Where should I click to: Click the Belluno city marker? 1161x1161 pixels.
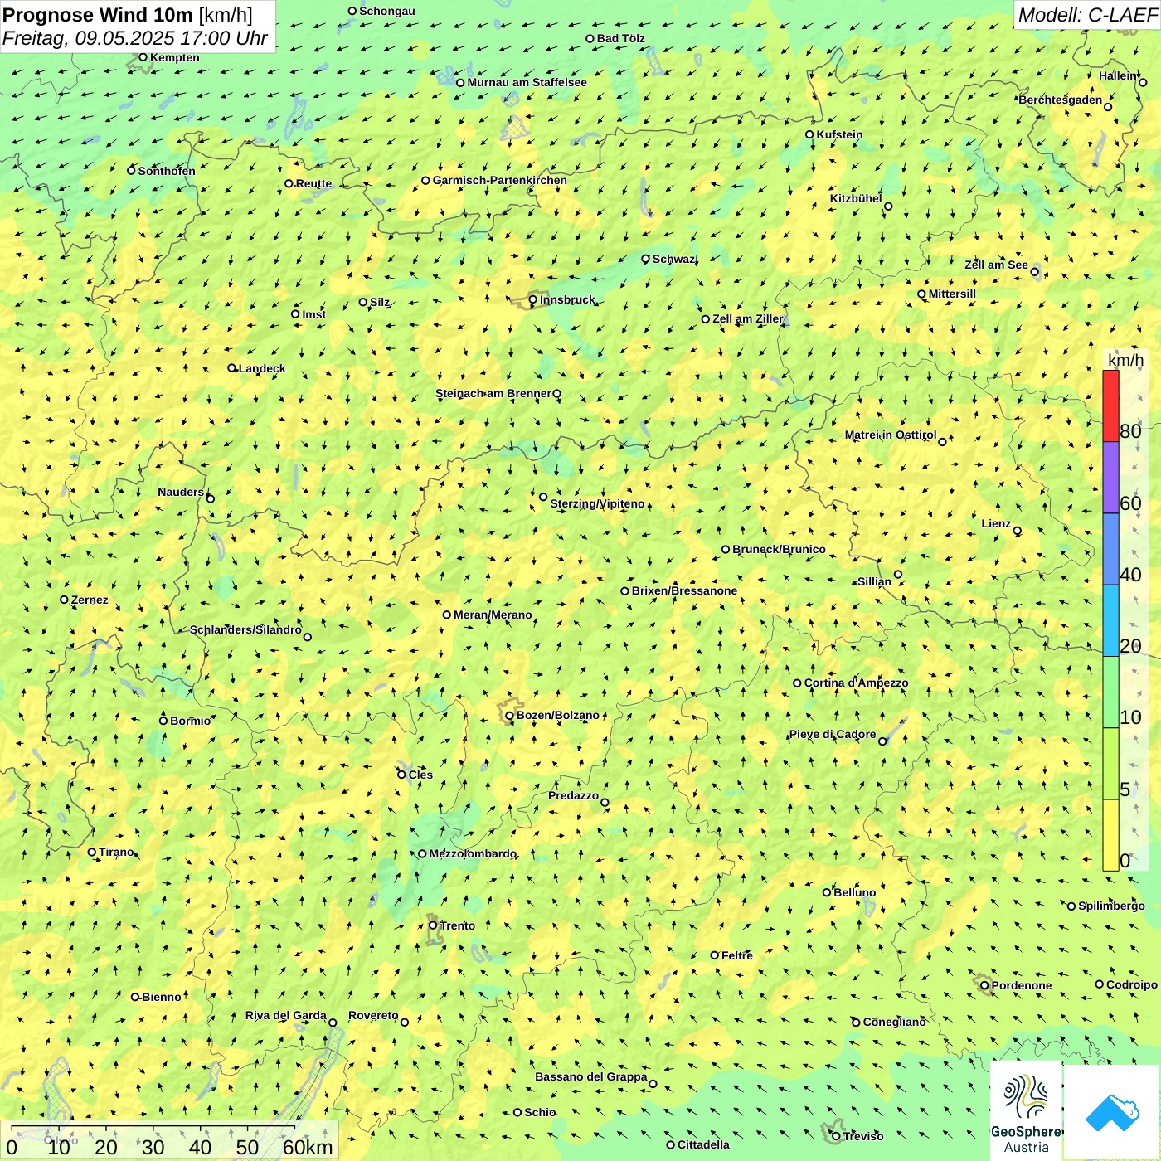click(x=827, y=892)
